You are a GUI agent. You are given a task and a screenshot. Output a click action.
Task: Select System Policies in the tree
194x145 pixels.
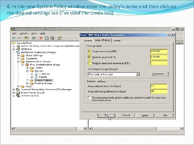[x=43, y=80]
